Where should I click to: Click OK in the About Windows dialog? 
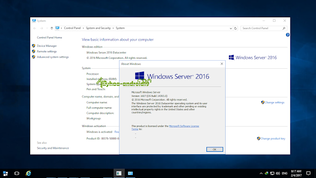[214, 149]
